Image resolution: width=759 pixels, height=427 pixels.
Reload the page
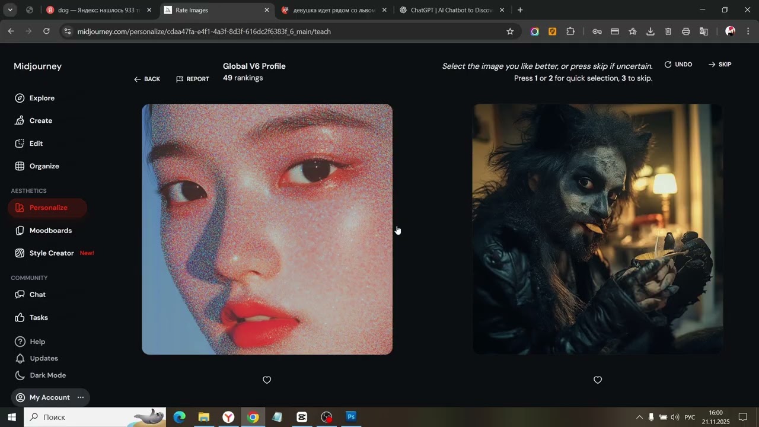(x=46, y=31)
